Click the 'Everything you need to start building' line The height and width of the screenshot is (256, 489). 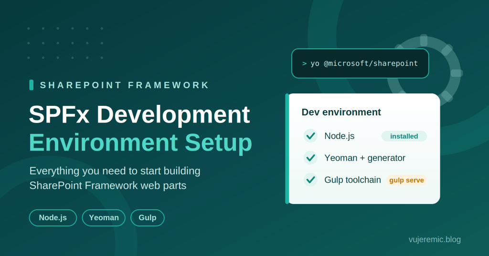115,171
